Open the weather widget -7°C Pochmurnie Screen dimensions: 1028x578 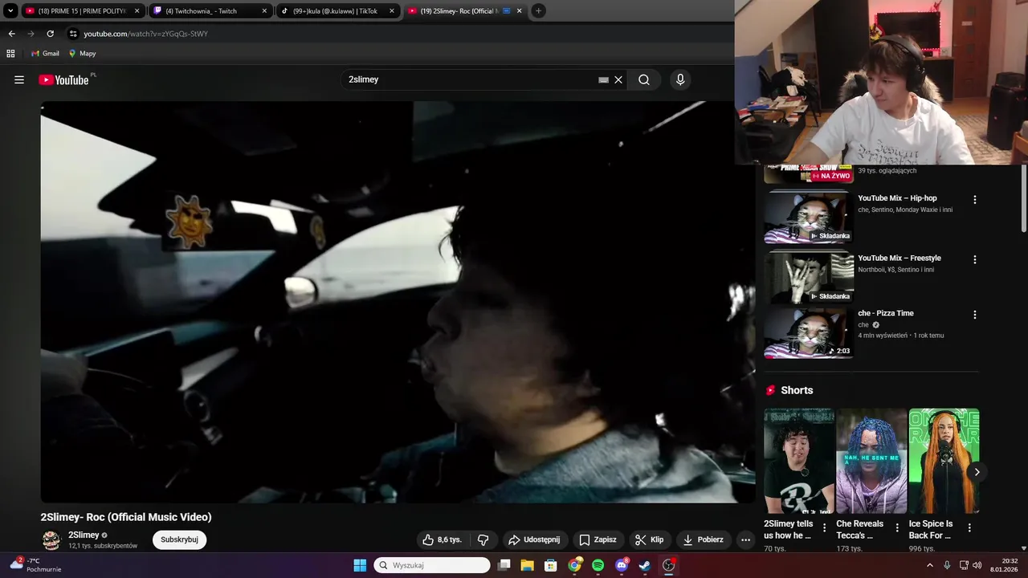35,565
